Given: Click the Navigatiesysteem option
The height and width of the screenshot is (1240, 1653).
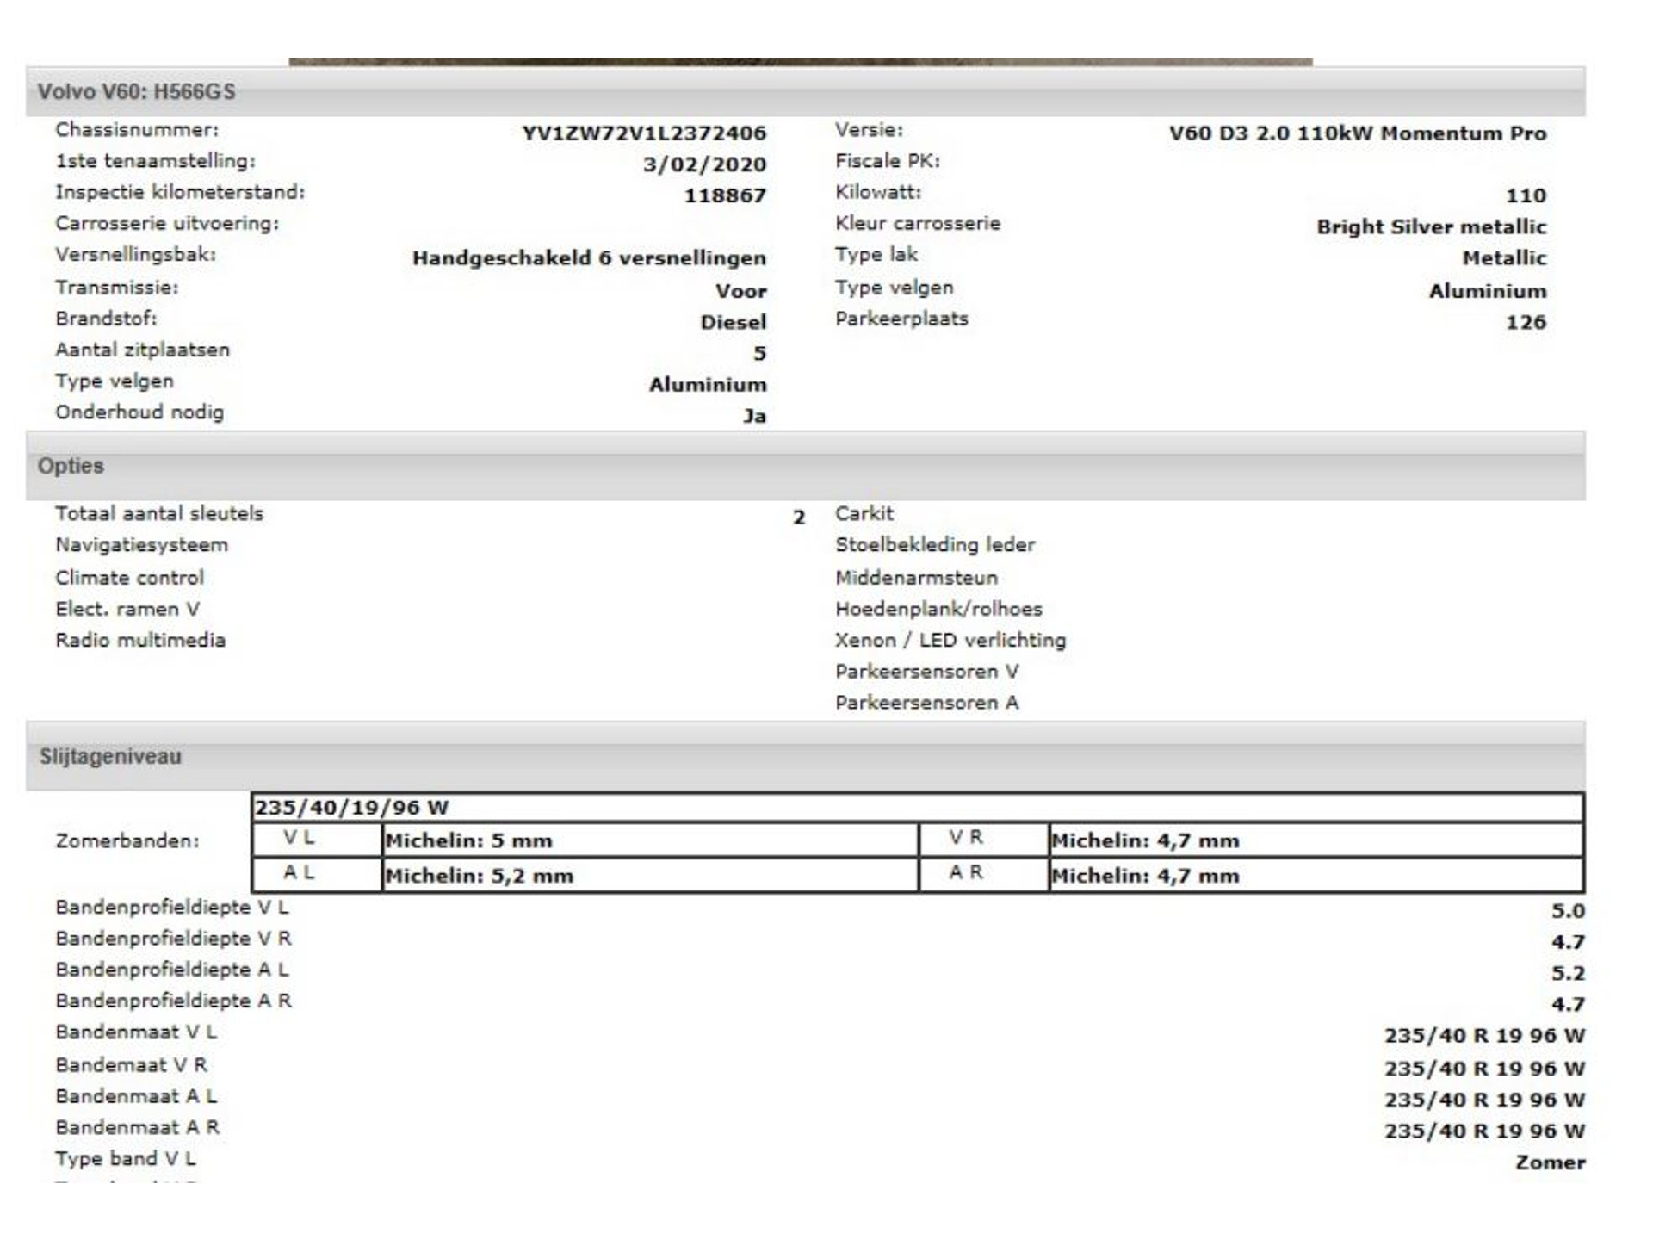Looking at the screenshot, I should [x=142, y=545].
